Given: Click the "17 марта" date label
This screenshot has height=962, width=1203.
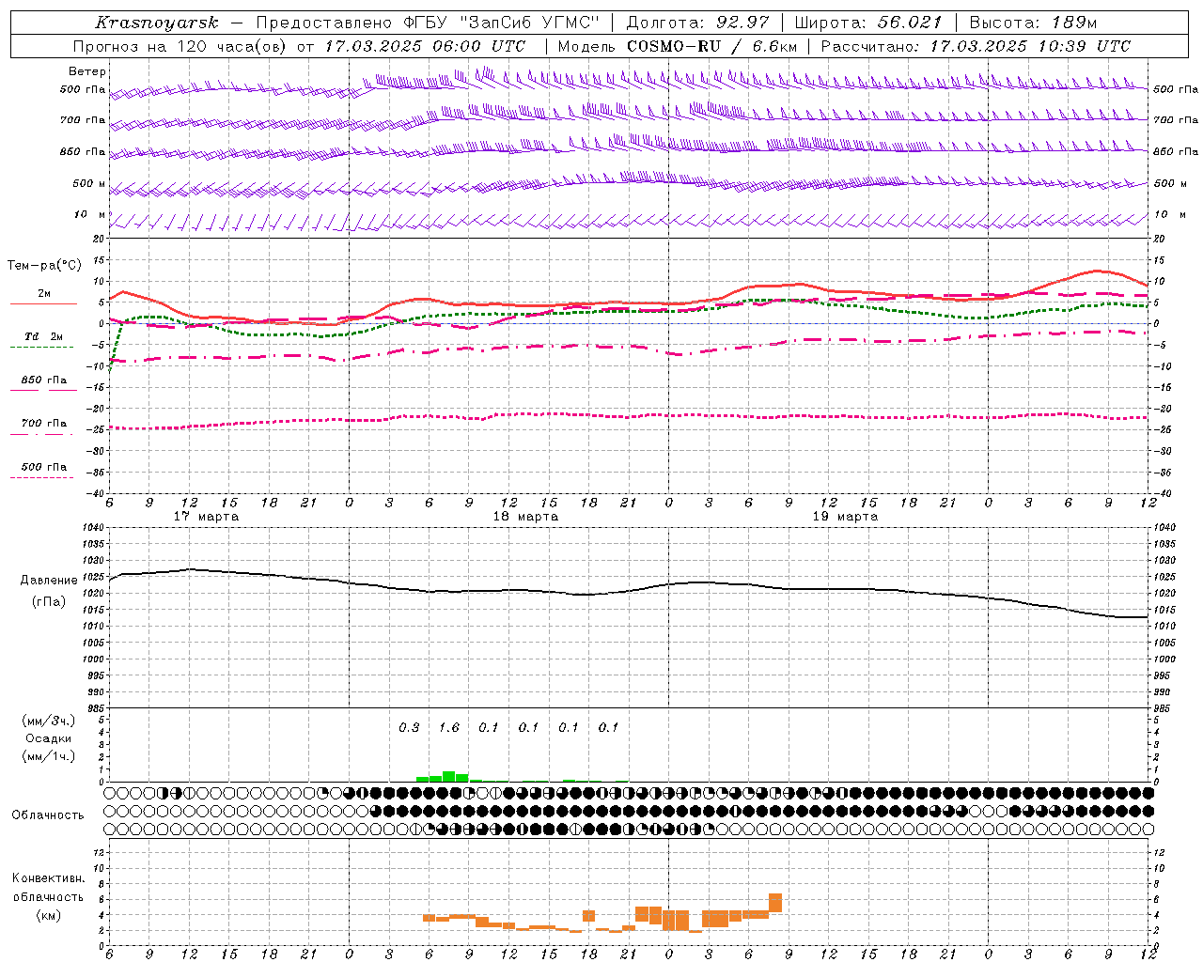Looking at the screenshot, I should (206, 517).
